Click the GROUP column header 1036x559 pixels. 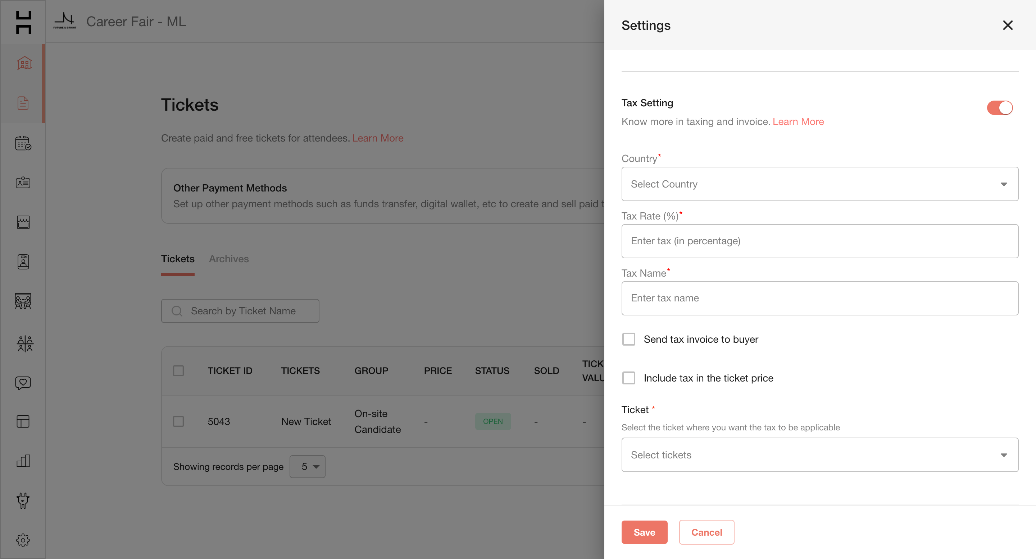click(x=371, y=370)
